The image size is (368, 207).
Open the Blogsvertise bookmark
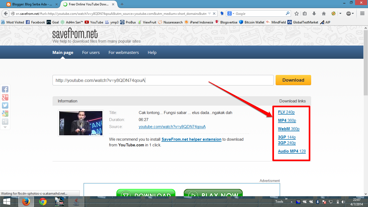(x=226, y=22)
